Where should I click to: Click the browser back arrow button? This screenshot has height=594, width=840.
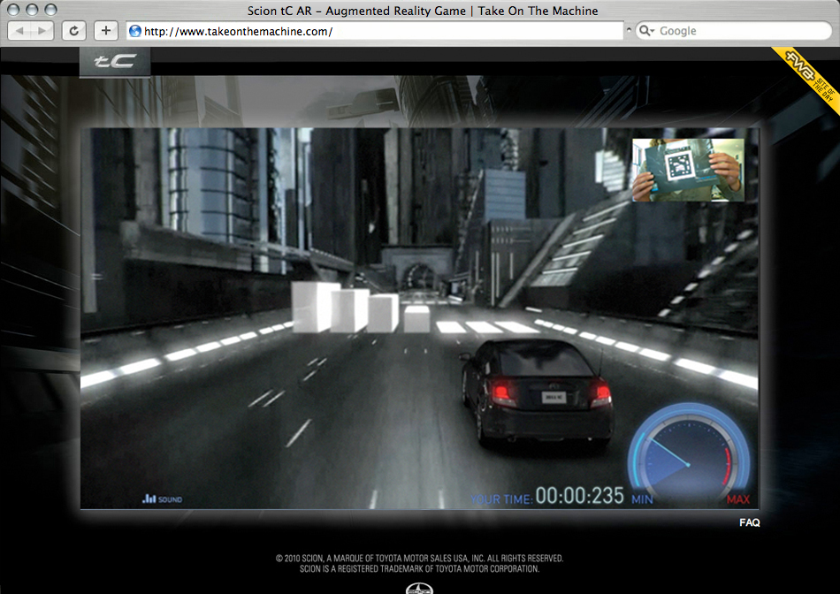[20, 31]
